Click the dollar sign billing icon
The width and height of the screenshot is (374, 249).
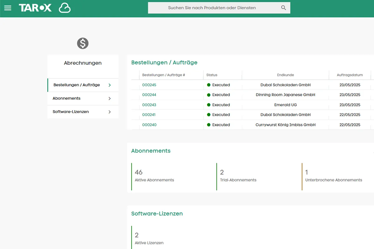pyautogui.click(x=83, y=43)
